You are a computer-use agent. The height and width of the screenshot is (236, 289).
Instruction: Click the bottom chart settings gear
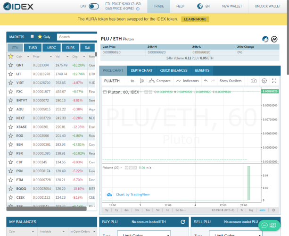[x=273, y=210]
